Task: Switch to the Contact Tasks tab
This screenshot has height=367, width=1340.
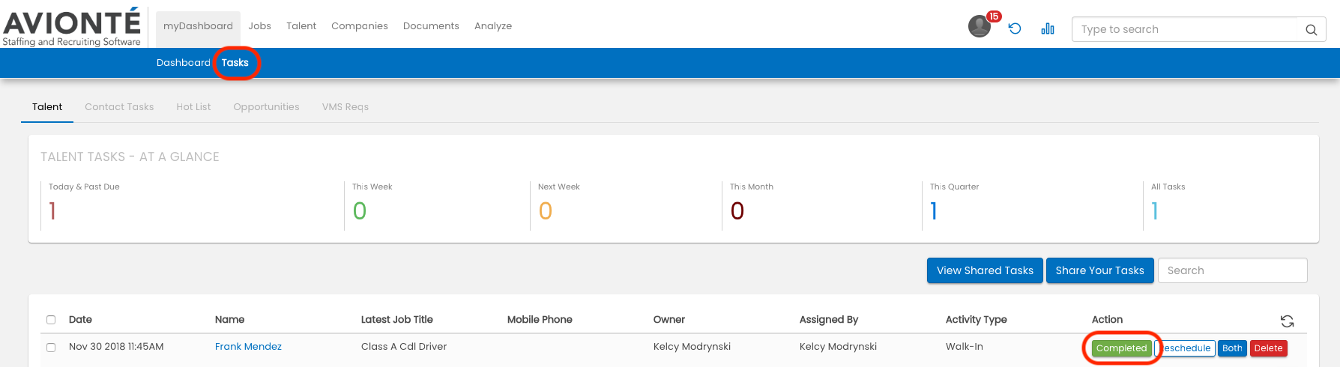Action: tap(119, 107)
